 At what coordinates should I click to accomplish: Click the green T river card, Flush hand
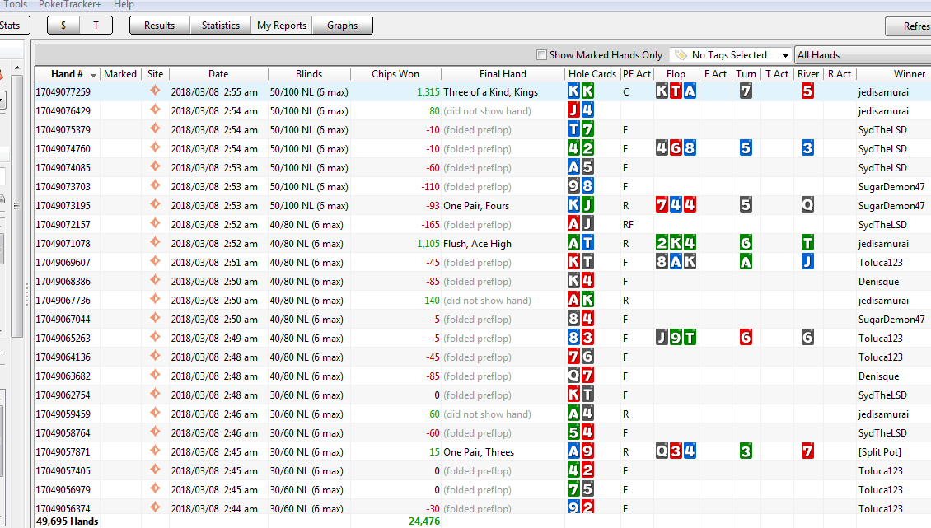click(x=807, y=243)
